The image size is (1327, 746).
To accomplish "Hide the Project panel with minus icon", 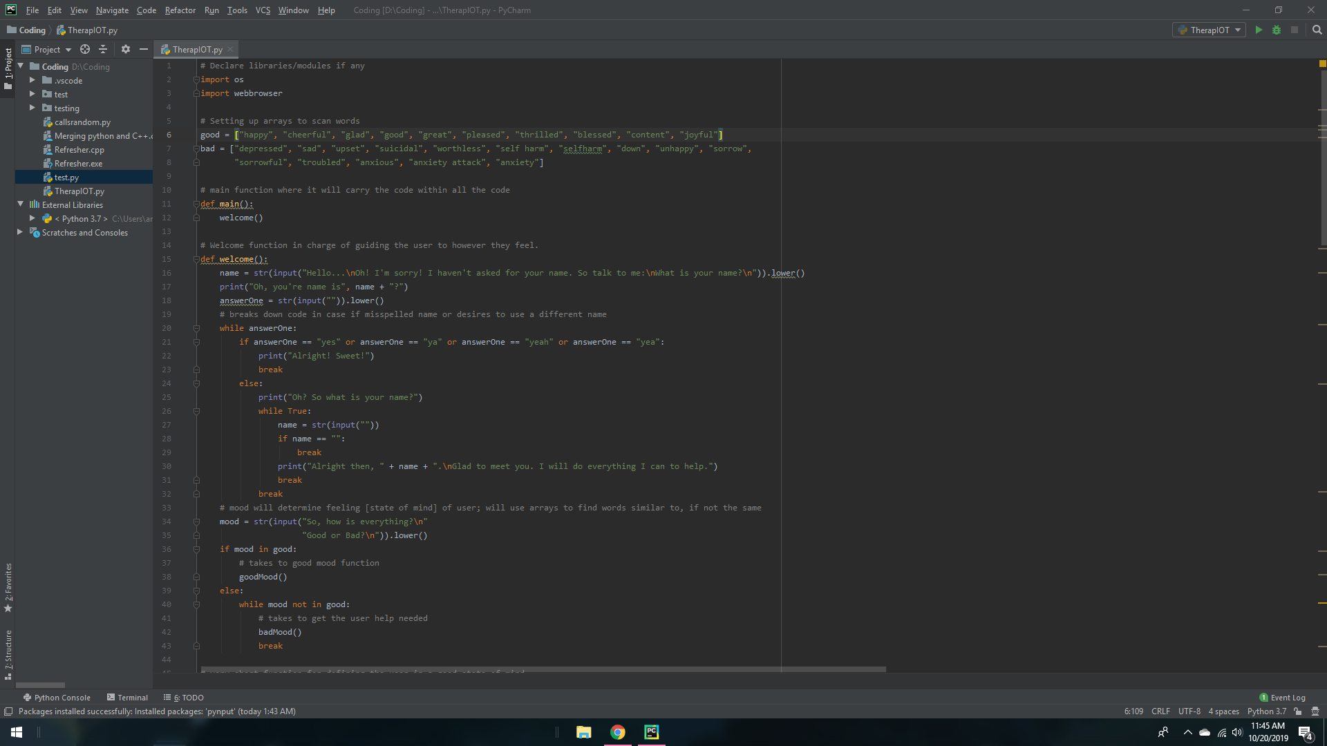I will point(144,49).
